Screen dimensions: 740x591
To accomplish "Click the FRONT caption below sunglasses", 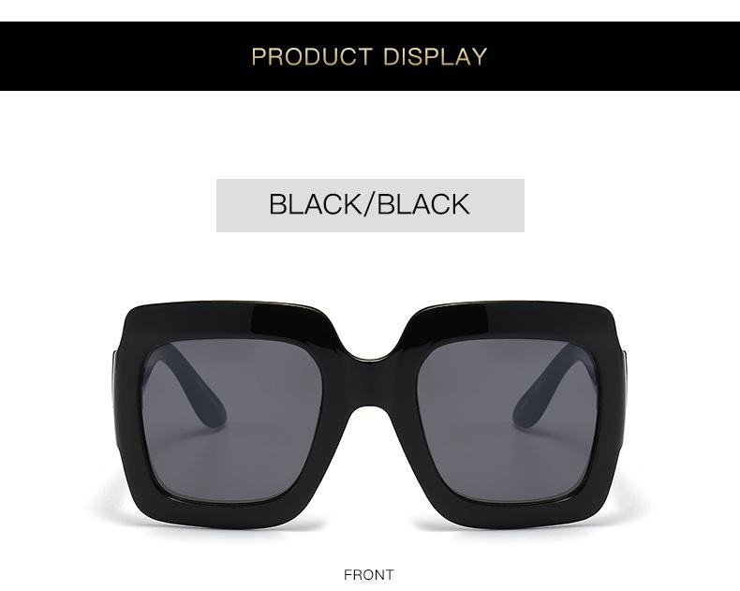I will coord(368,574).
